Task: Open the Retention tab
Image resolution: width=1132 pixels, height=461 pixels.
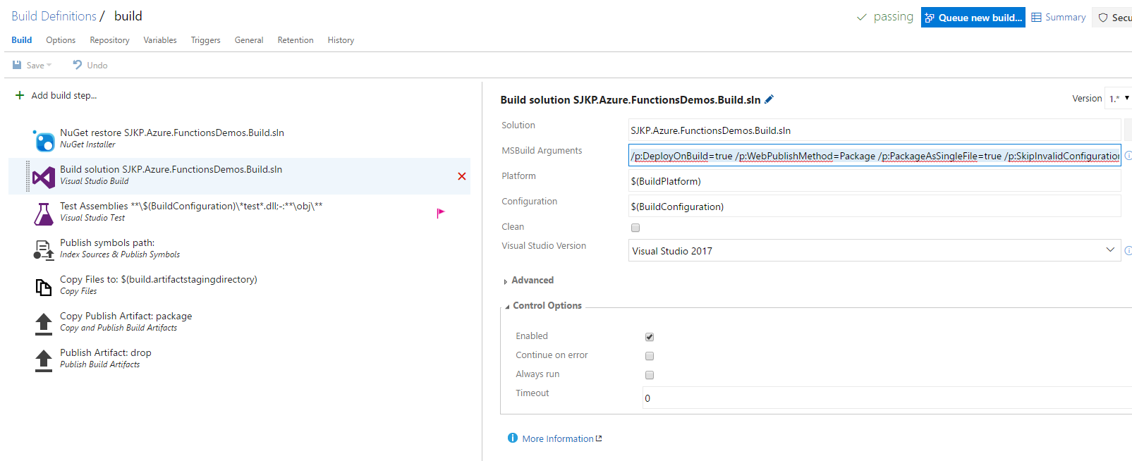Action: tap(296, 40)
